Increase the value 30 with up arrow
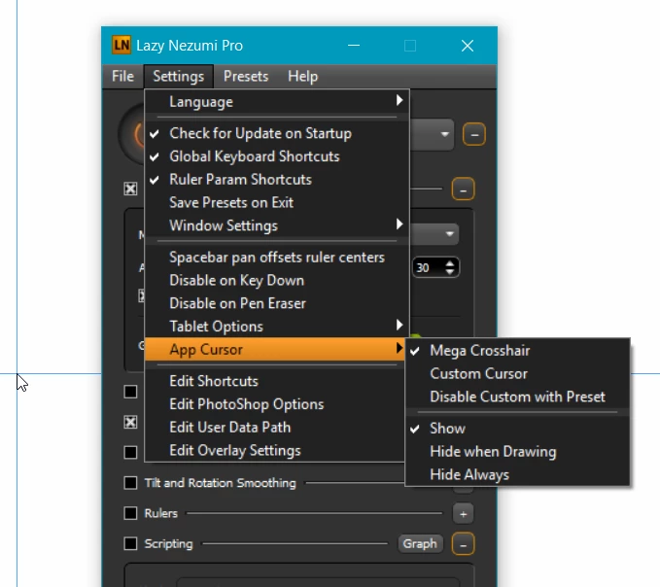This screenshot has width=660, height=587. (449, 263)
